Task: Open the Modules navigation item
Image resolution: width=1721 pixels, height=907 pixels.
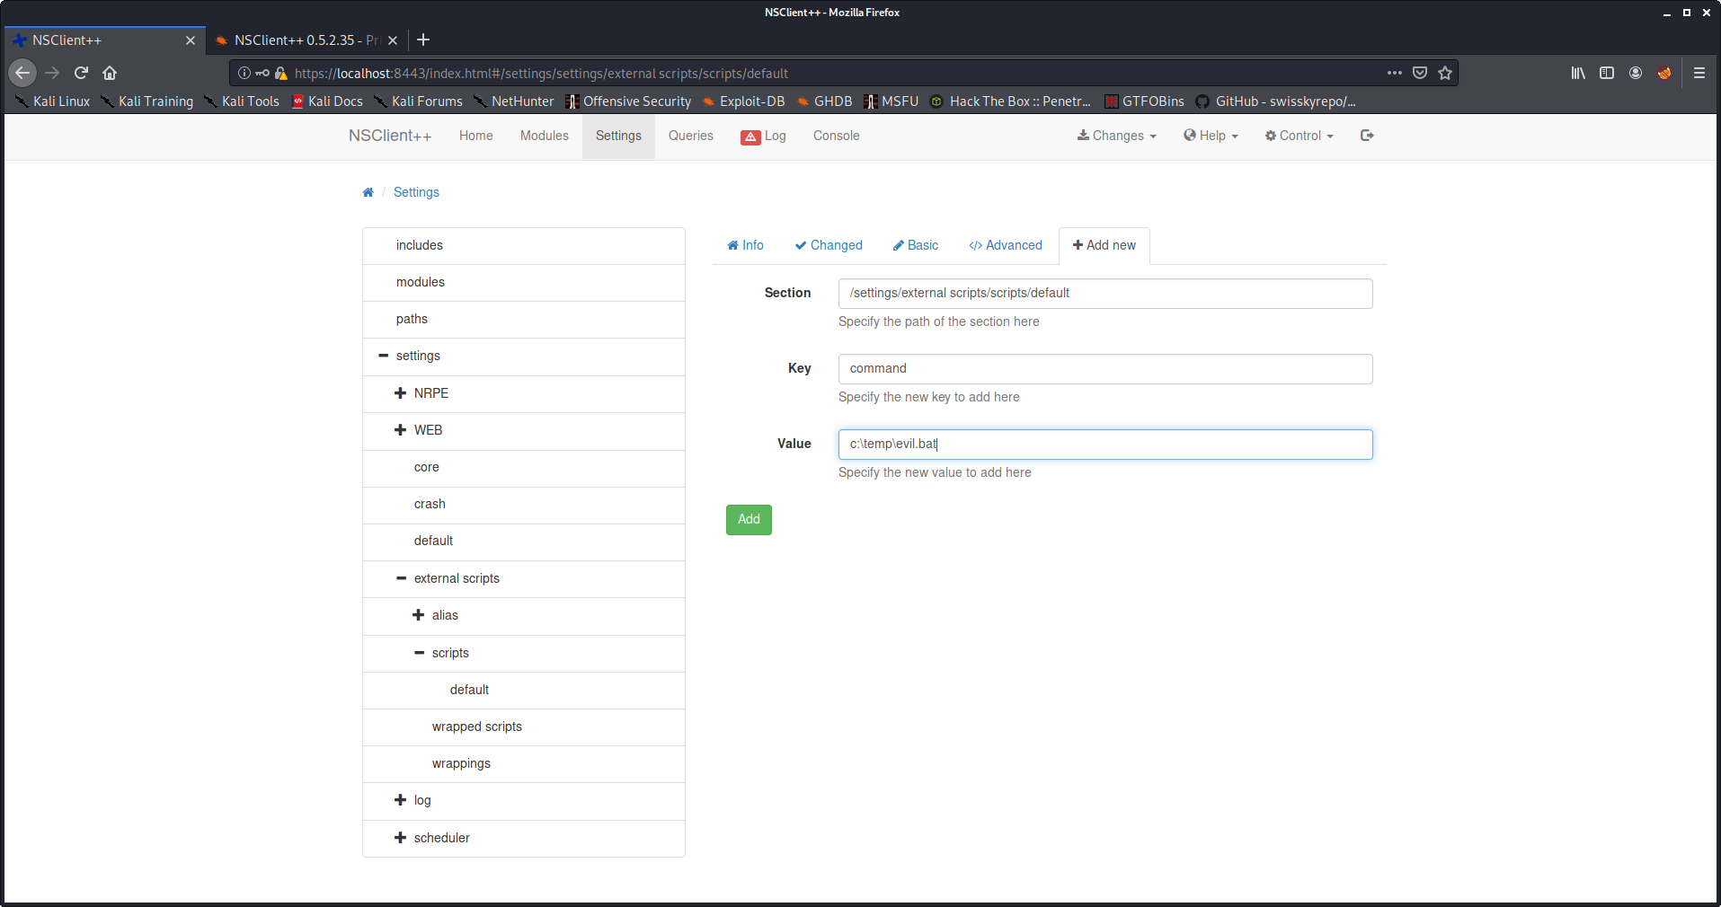Action: point(545,136)
